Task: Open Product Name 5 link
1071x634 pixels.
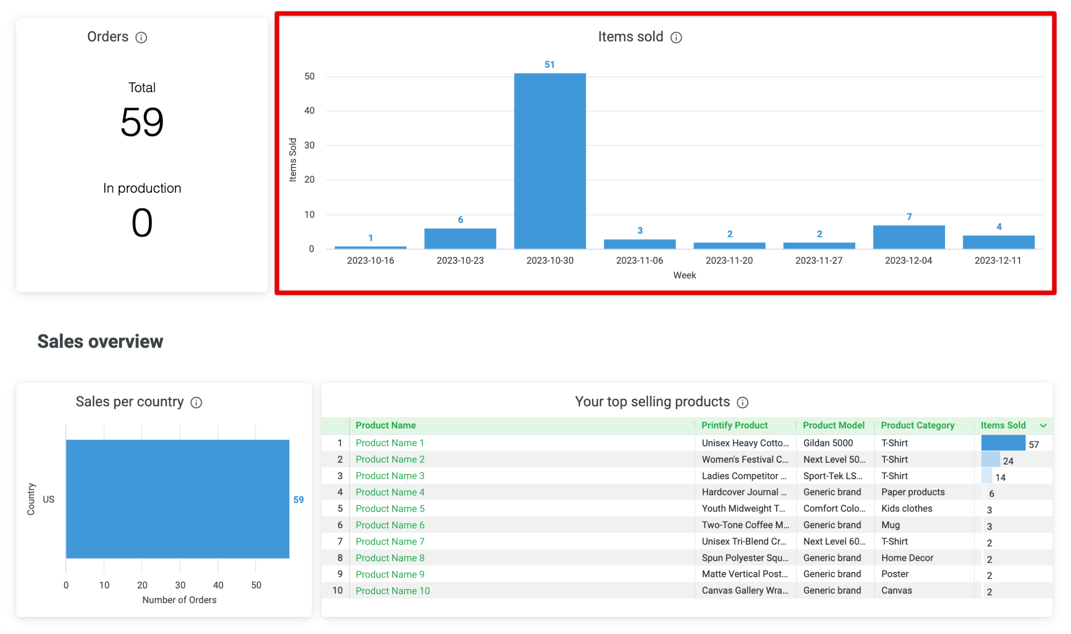Action: click(x=390, y=509)
